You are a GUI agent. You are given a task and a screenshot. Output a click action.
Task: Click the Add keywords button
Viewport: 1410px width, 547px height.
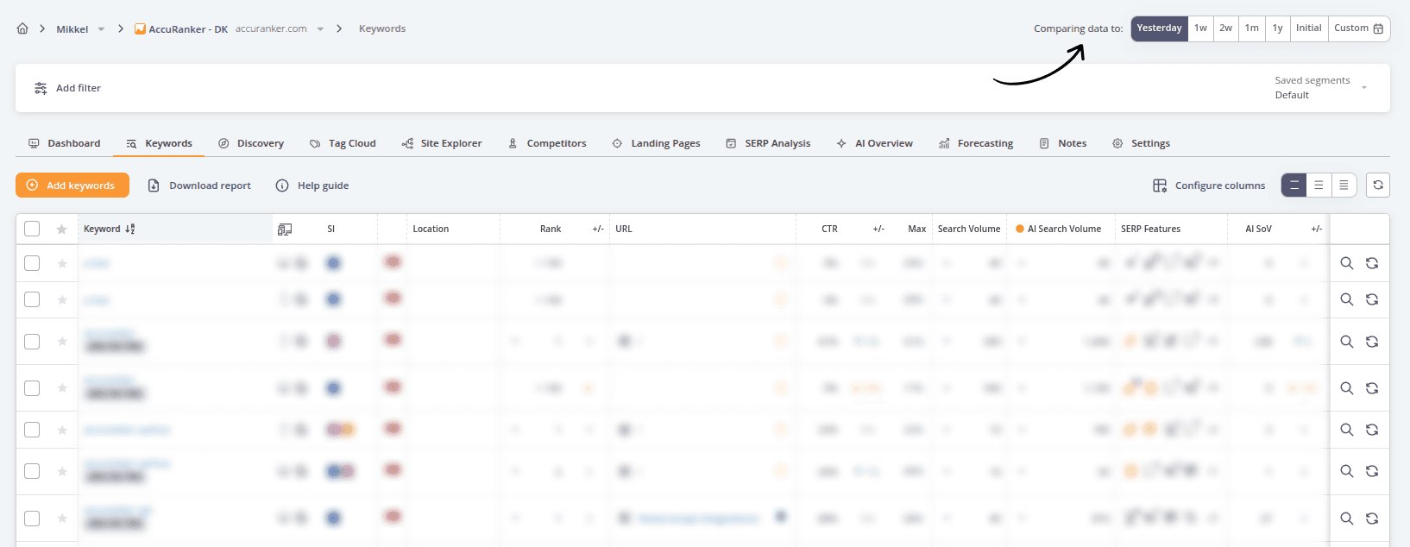tap(72, 185)
